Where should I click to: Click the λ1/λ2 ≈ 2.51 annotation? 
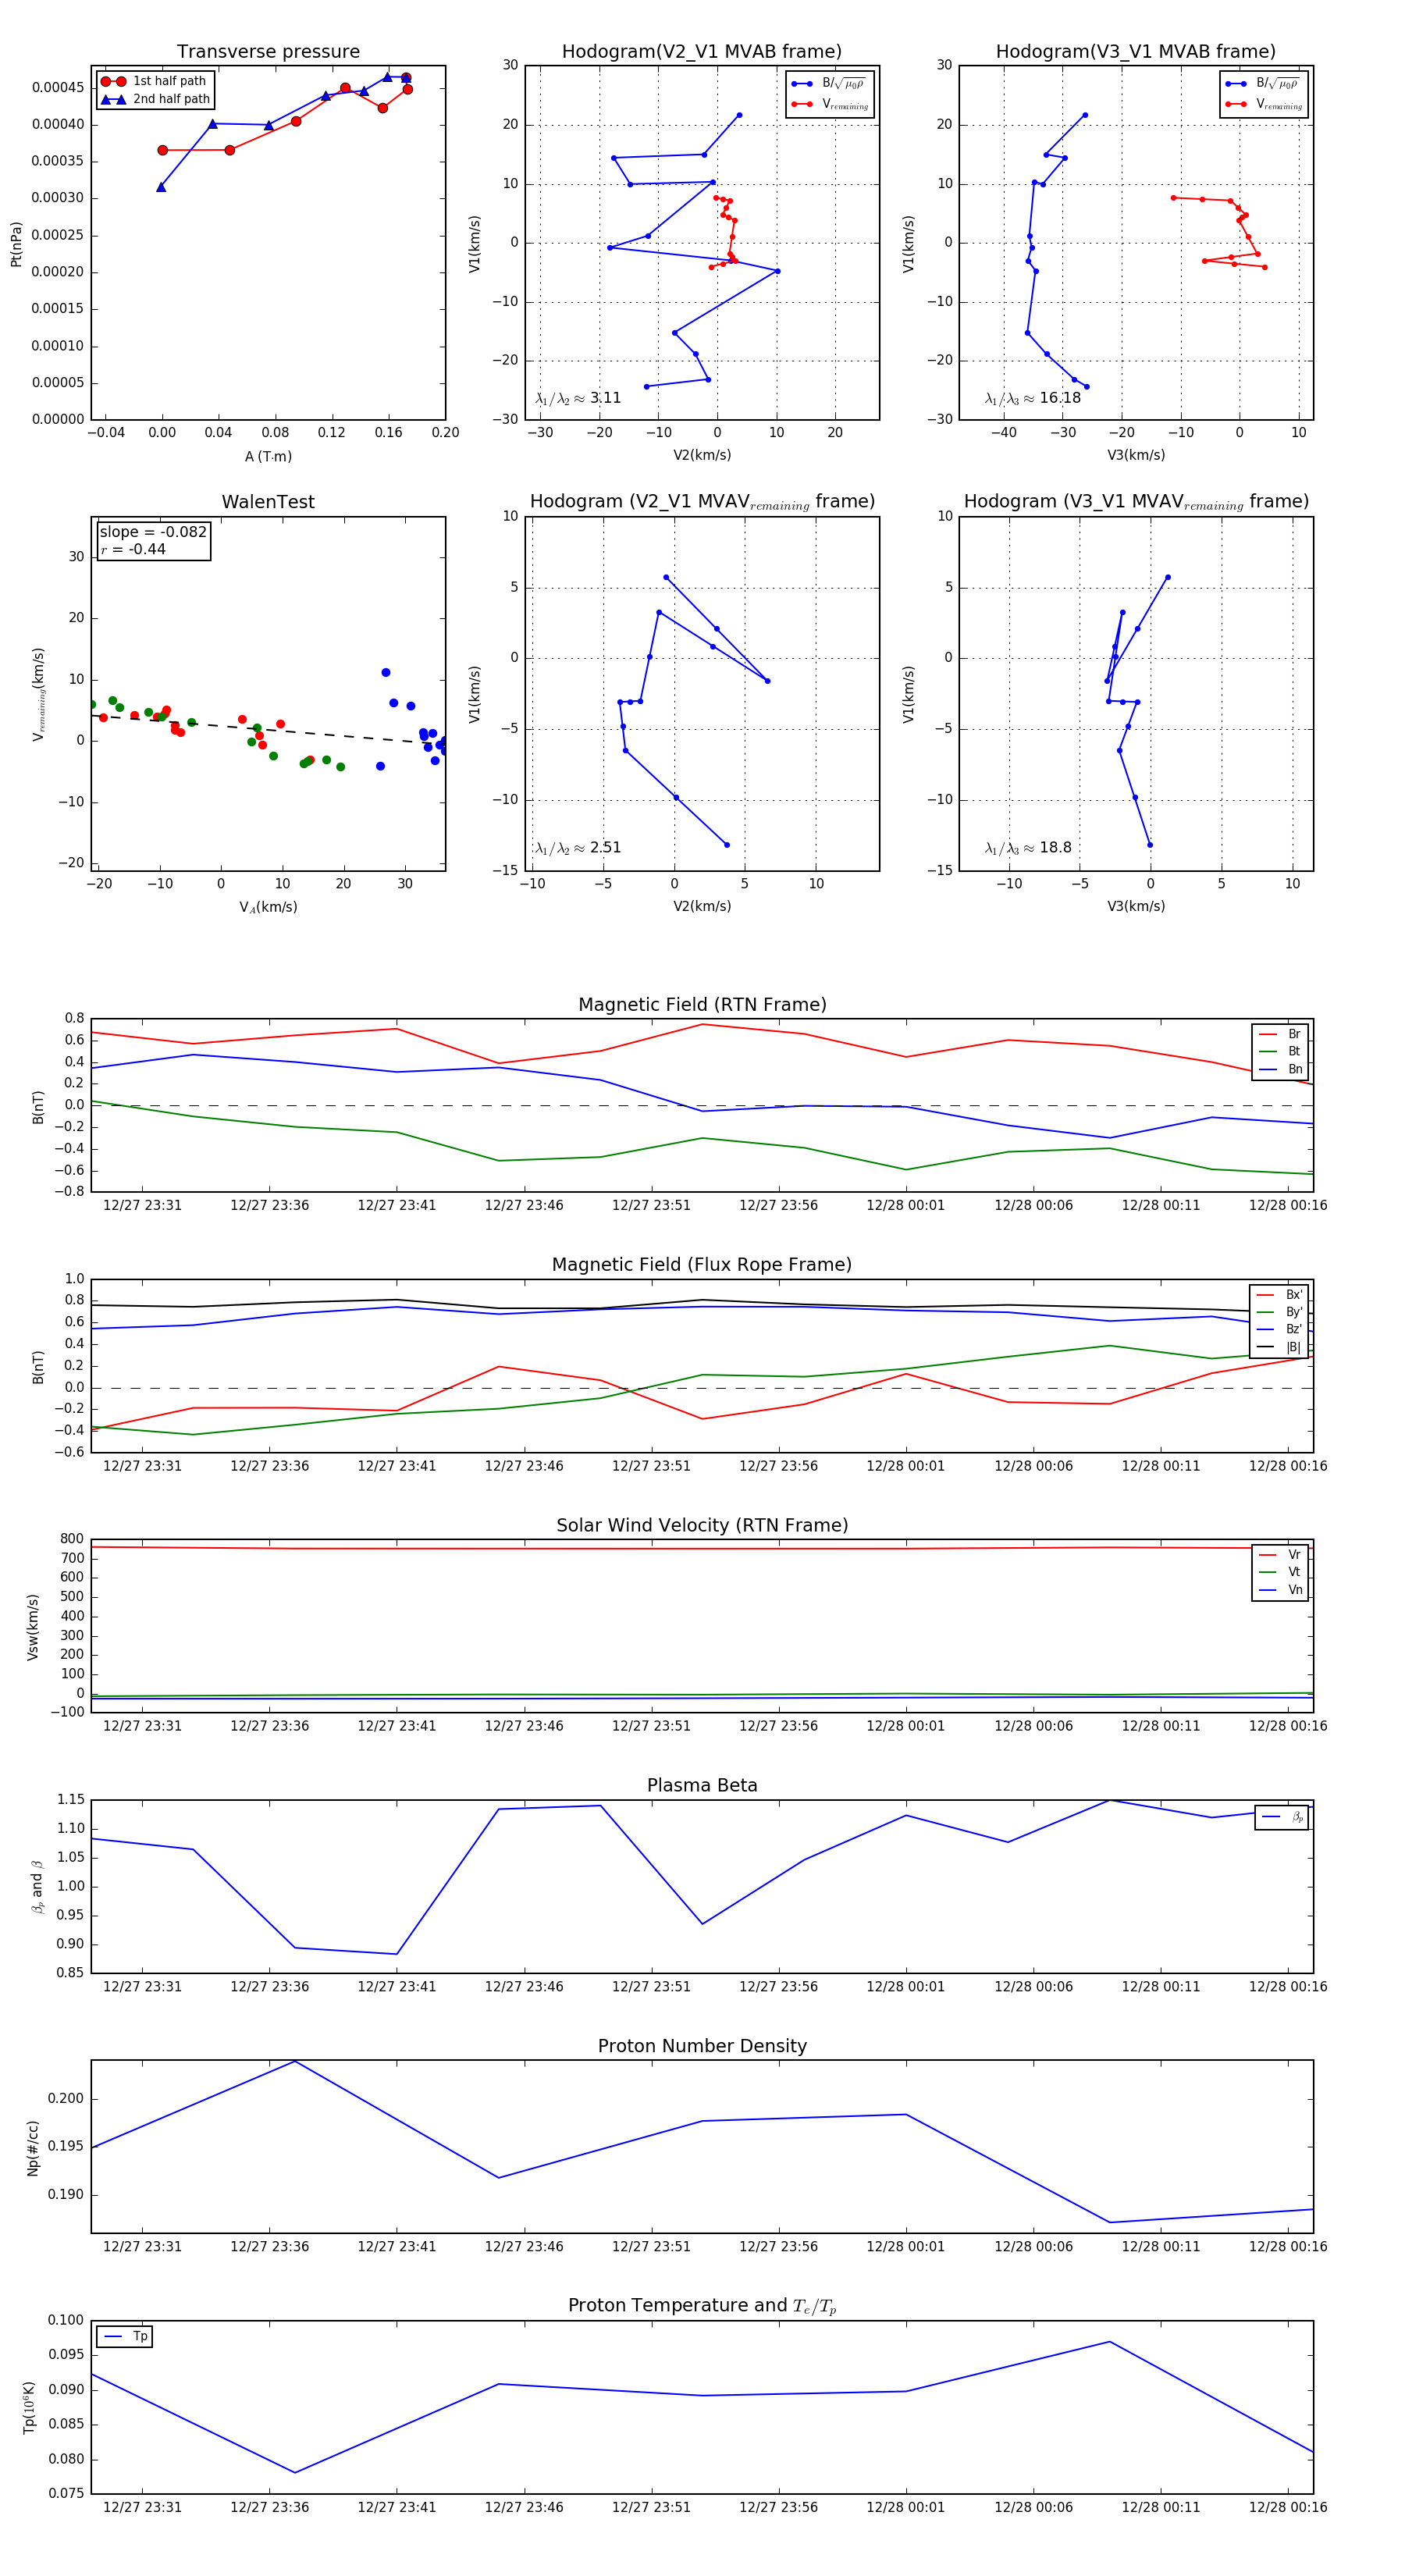coord(578,848)
